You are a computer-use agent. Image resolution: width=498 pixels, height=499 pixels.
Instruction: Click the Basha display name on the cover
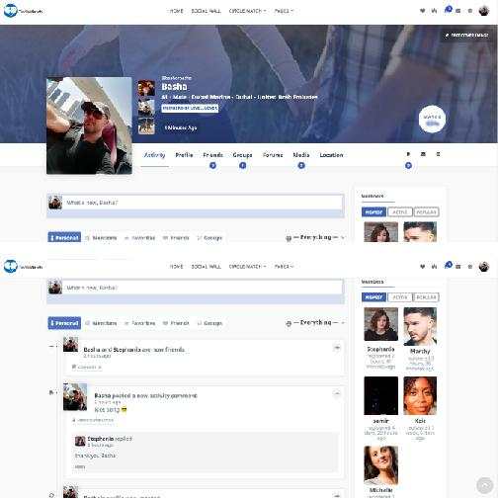174,87
